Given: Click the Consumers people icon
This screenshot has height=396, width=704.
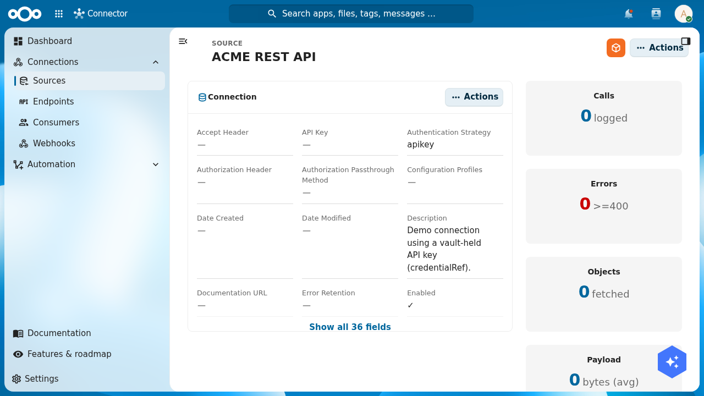Looking at the screenshot, I should [x=24, y=123].
